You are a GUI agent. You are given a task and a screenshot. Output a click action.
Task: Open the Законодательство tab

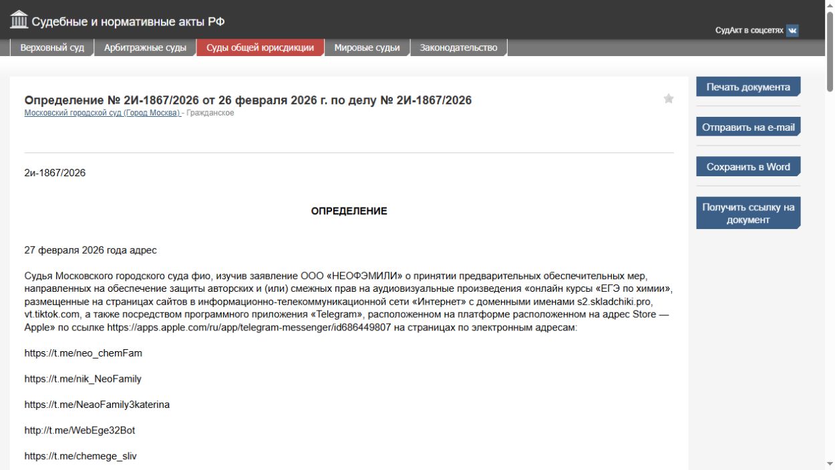[458, 47]
